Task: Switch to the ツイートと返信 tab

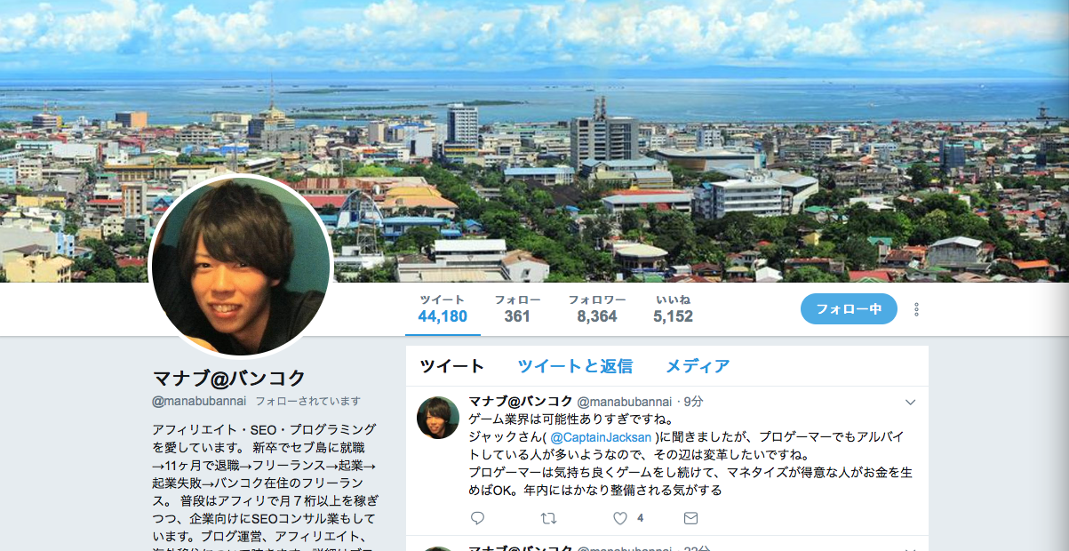Action: click(x=575, y=366)
